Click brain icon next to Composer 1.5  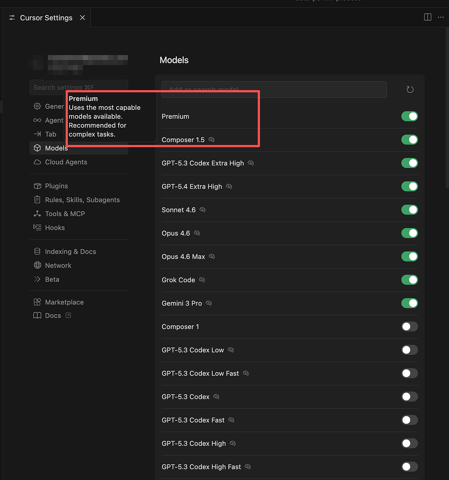pos(211,140)
